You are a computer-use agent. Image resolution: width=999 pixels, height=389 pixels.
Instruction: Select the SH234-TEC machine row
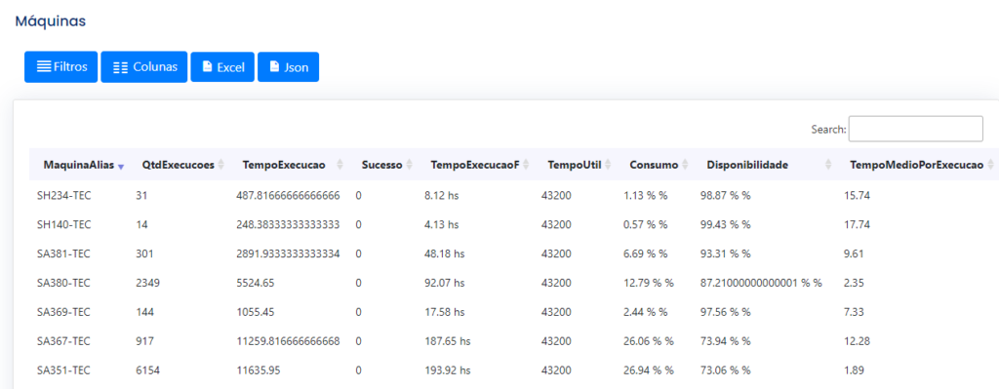point(513,195)
